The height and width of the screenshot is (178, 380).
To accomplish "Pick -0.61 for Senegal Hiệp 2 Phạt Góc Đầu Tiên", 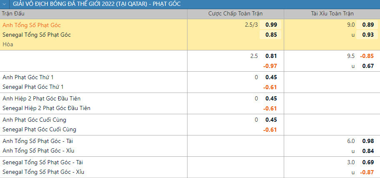I will pos(270,108).
